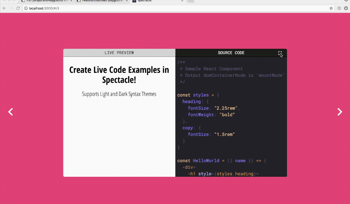
Task: View site information icon in address bar
Action: point(26,8)
